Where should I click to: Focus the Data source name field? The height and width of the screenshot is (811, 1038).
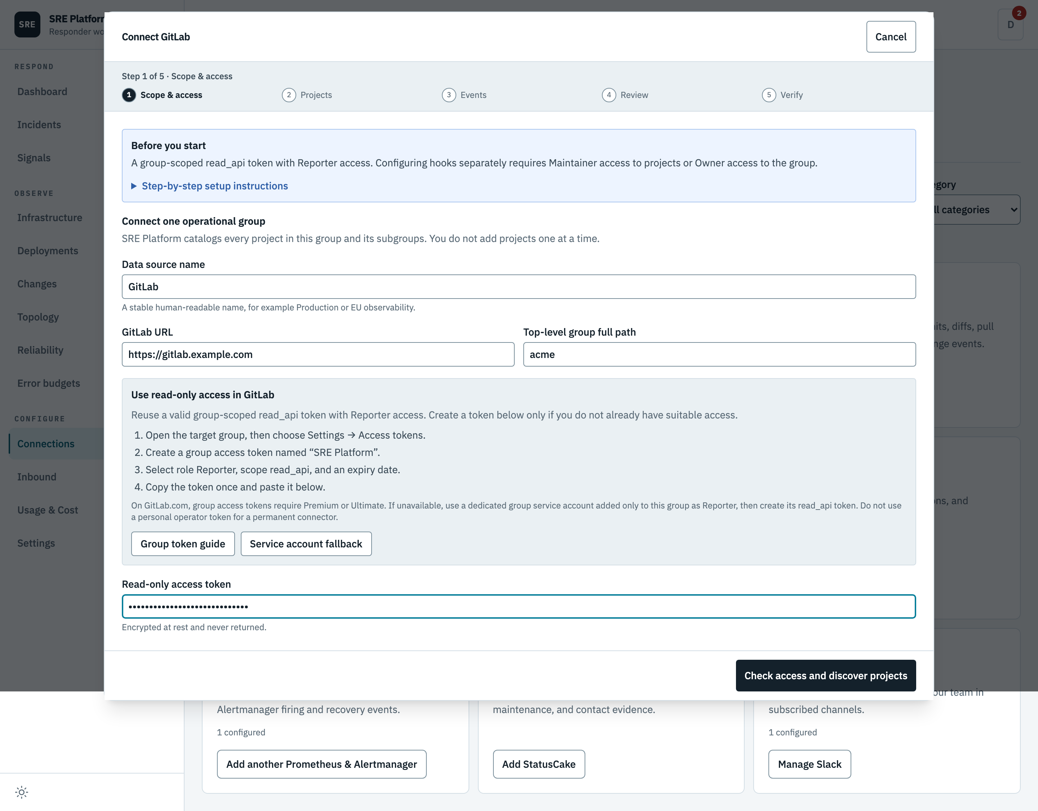519,287
